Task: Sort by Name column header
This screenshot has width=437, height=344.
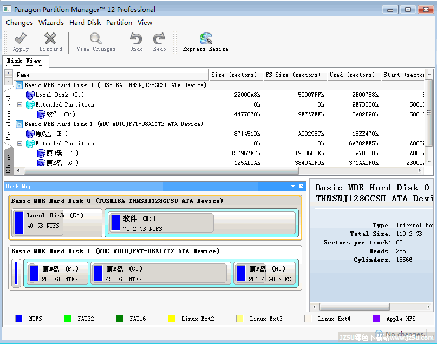Action: pyautogui.click(x=111, y=75)
